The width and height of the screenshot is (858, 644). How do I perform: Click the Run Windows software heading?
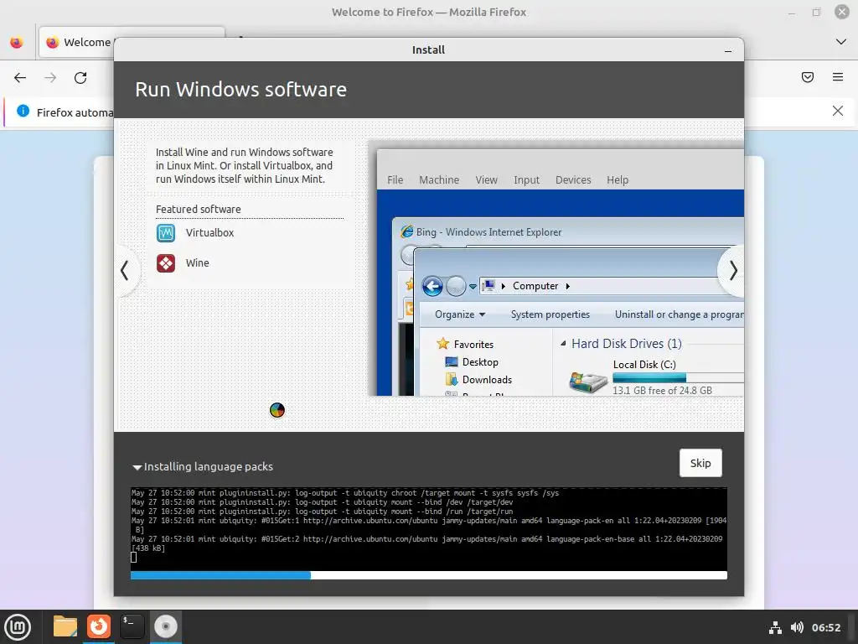click(x=240, y=89)
